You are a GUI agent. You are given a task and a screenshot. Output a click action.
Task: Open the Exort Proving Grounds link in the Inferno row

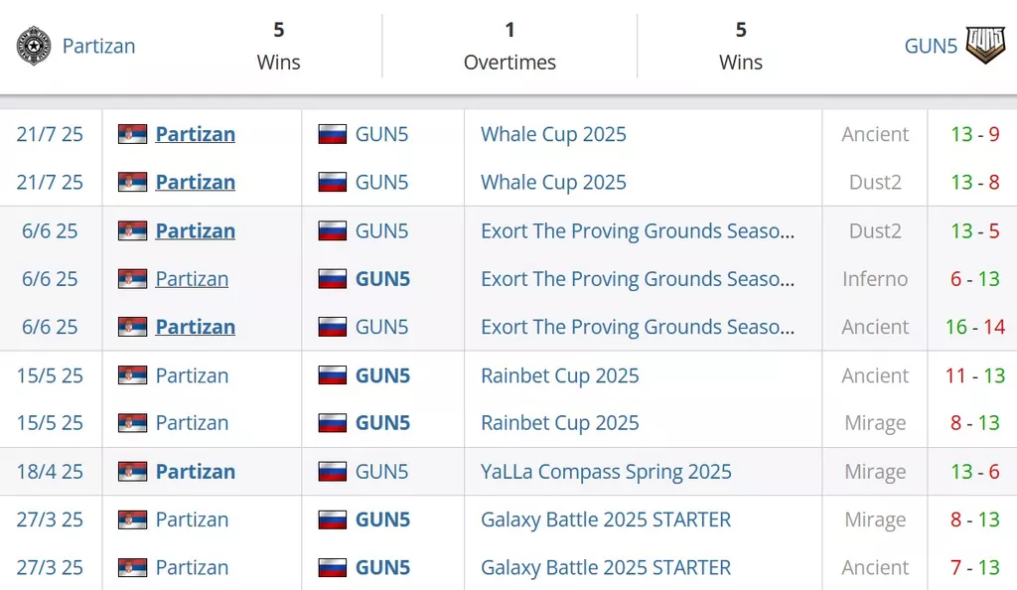click(x=638, y=279)
